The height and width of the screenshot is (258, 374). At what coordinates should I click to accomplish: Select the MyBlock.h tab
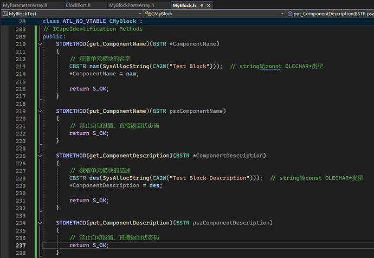coord(184,5)
